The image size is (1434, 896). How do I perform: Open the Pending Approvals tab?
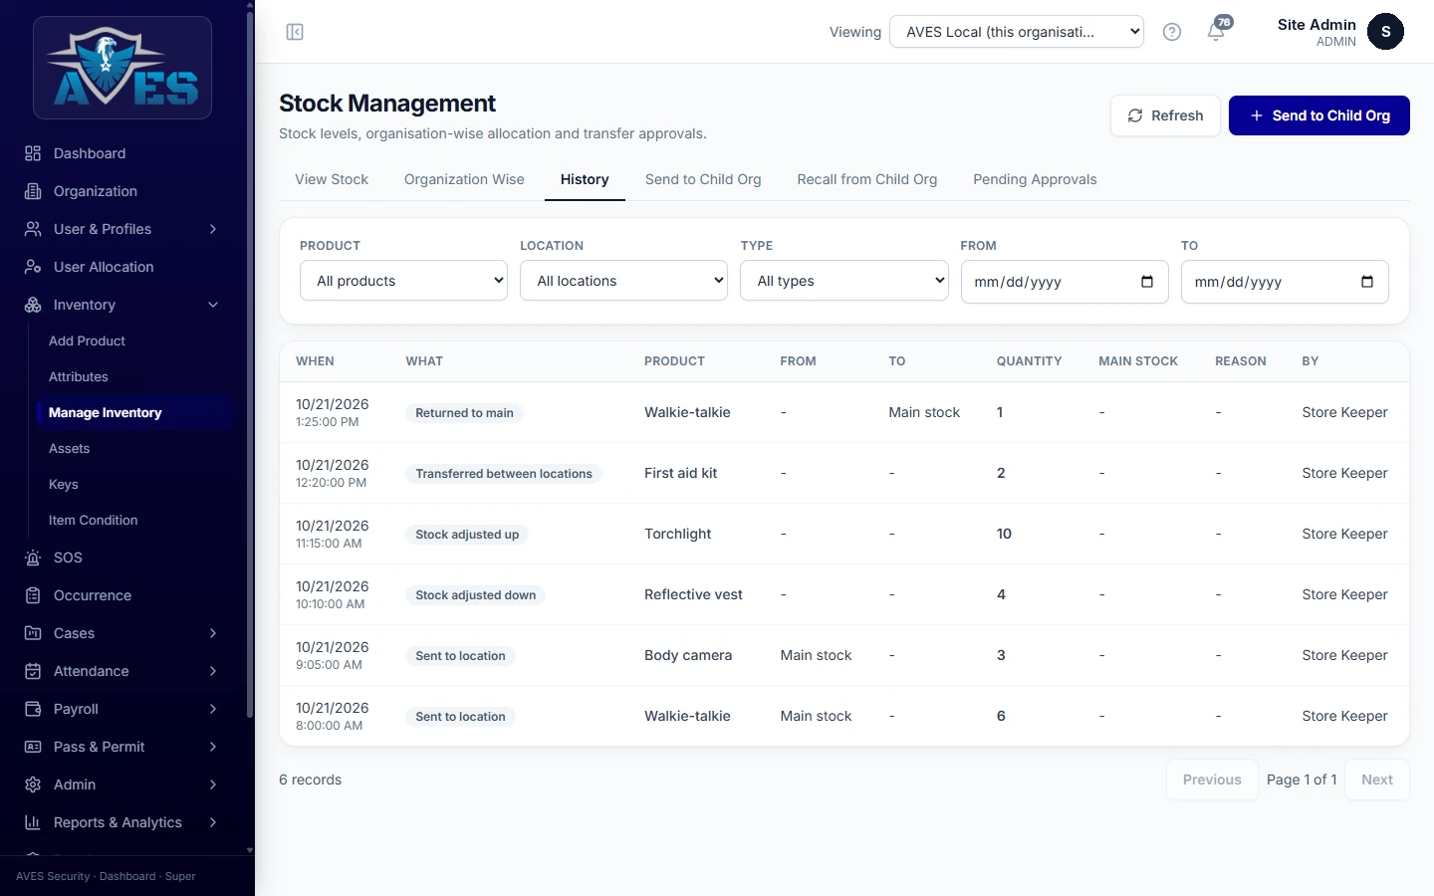(1035, 179)
